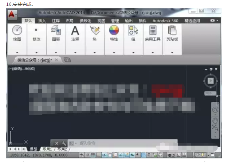Open the WCS coordinate system dropdown

click(210, 93)
